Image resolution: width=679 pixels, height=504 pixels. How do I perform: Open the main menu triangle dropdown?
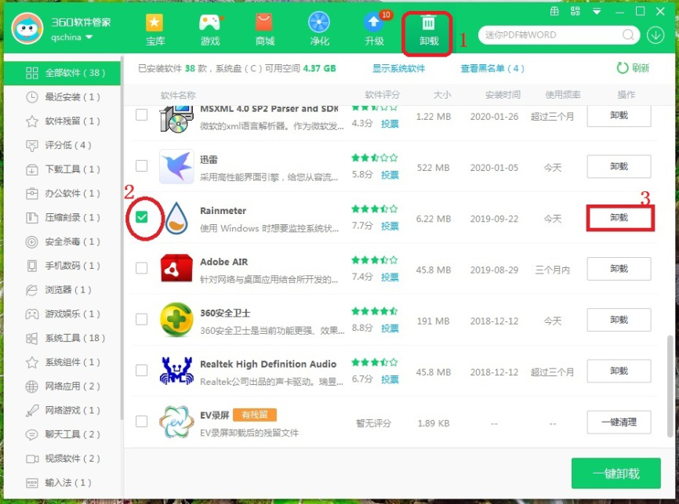597,10
